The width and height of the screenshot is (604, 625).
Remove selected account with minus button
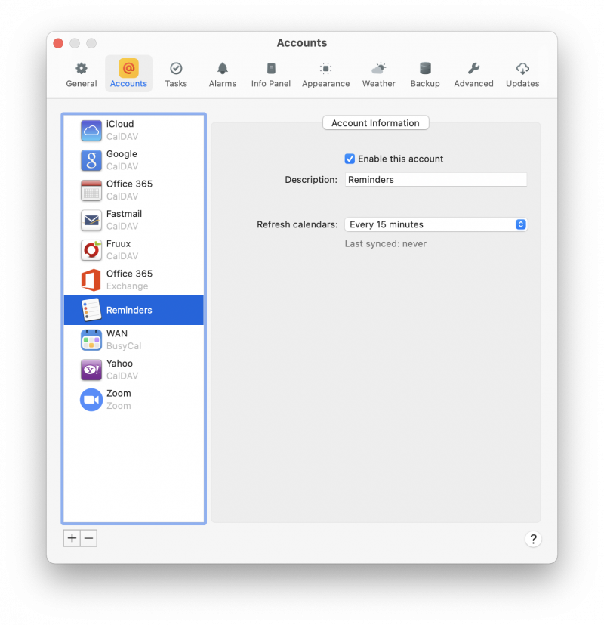click(x=89, y=538)
